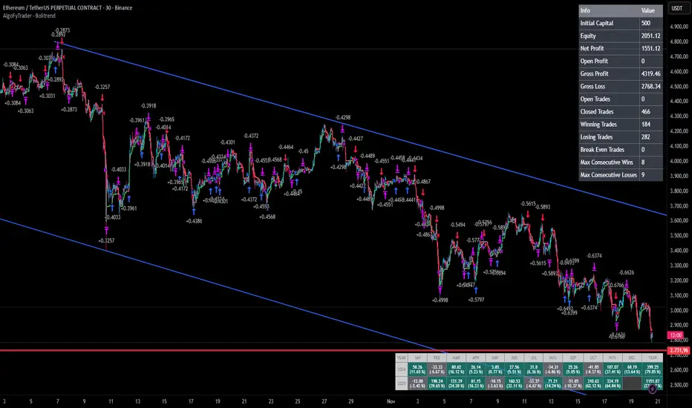Click the red sell arrow under -0.3257

point(102,97)
